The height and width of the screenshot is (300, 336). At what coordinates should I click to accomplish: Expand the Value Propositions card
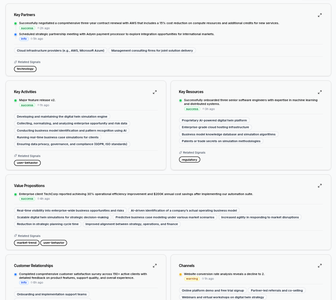click(x=319, y=186)
